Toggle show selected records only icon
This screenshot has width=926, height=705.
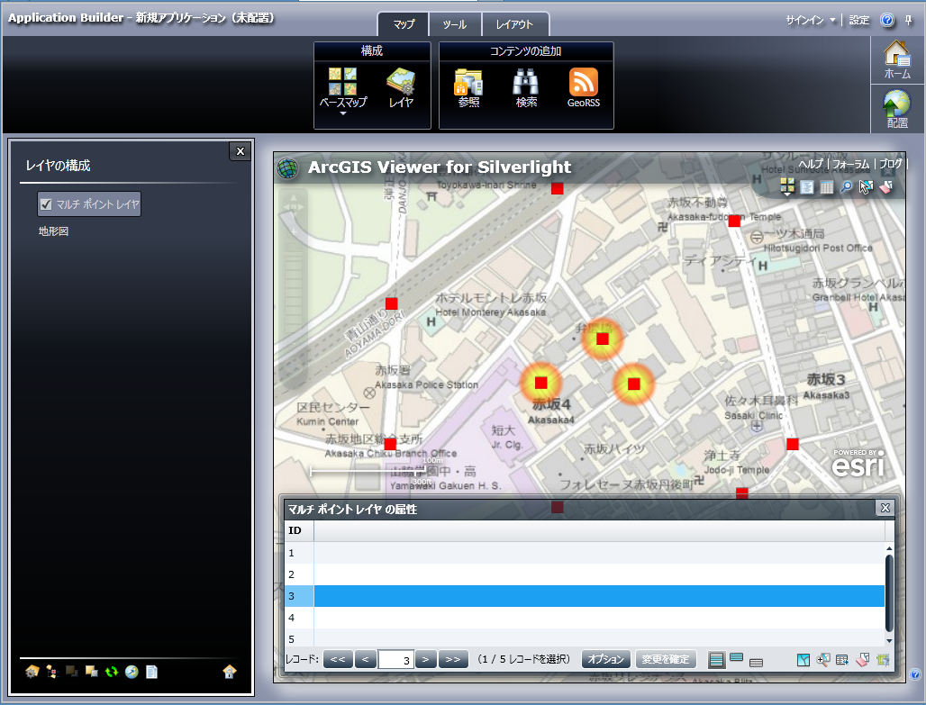(737, 658)
